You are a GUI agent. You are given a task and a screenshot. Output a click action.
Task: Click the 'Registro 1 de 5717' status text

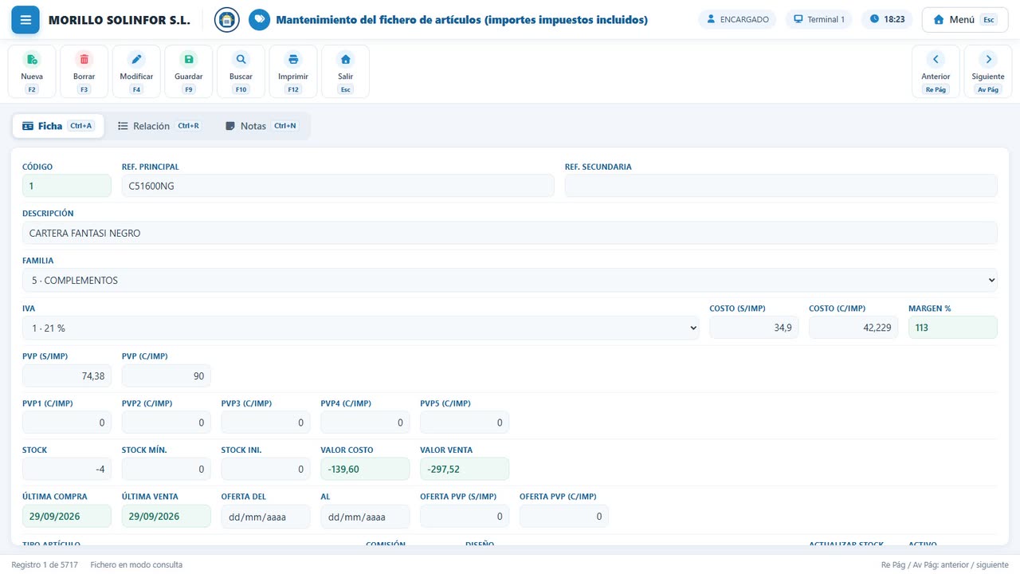[x=45, y=564]
